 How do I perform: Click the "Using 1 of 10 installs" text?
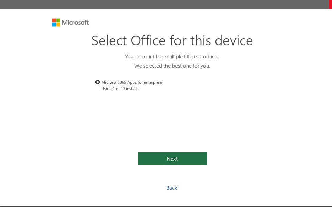[x=120, y=89]
